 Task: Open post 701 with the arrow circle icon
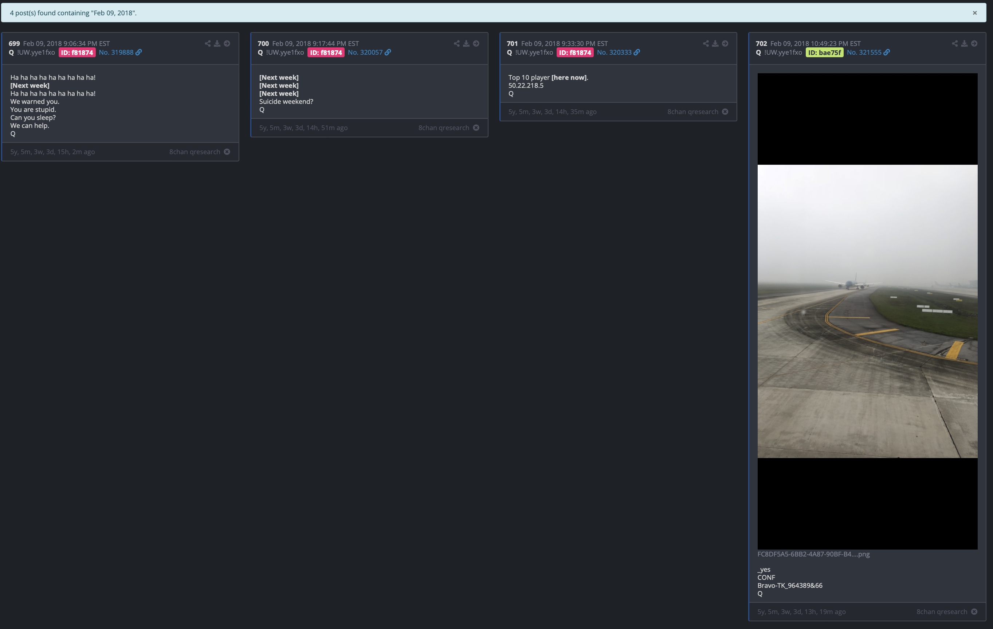point(725,43)
